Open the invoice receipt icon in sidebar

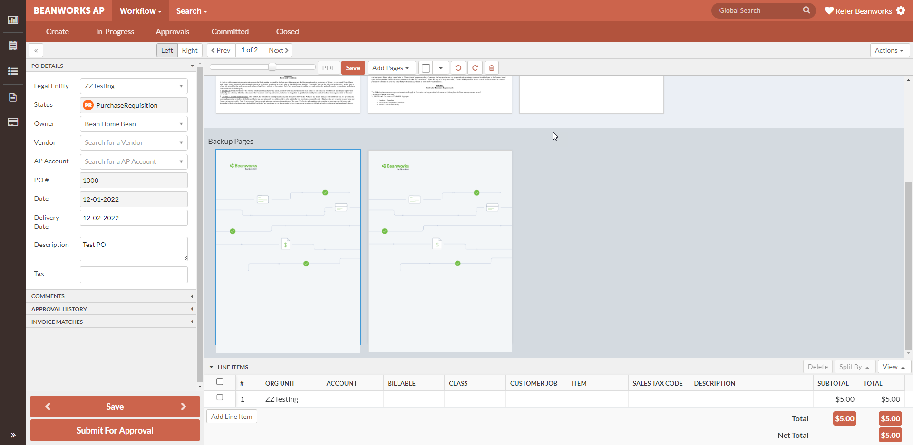tap(13, 46)
